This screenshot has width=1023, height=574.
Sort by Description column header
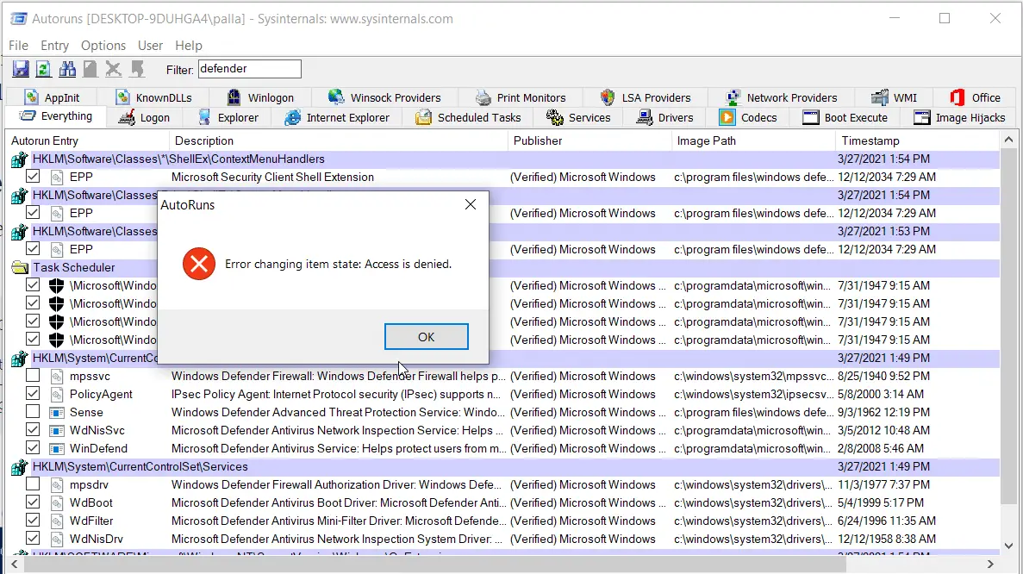tap(339, 140)
